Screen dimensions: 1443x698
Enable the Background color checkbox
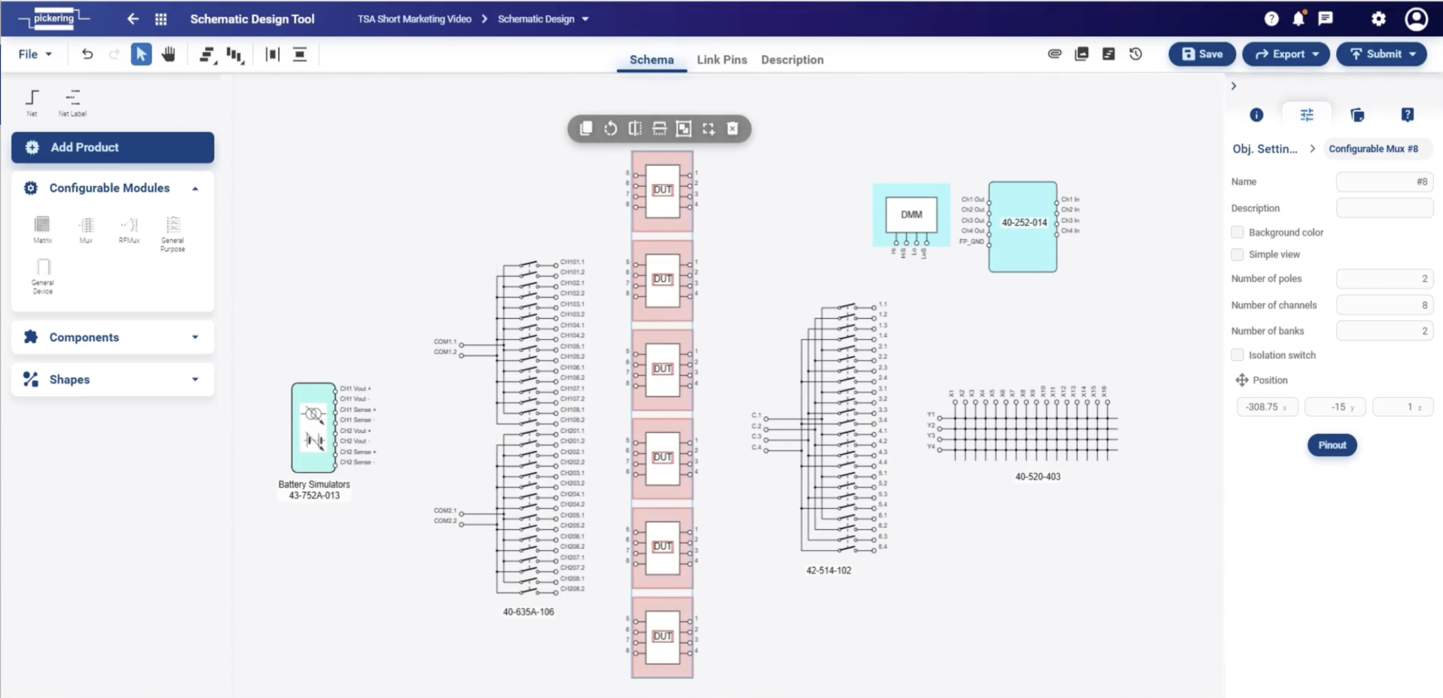point(1237,232)
